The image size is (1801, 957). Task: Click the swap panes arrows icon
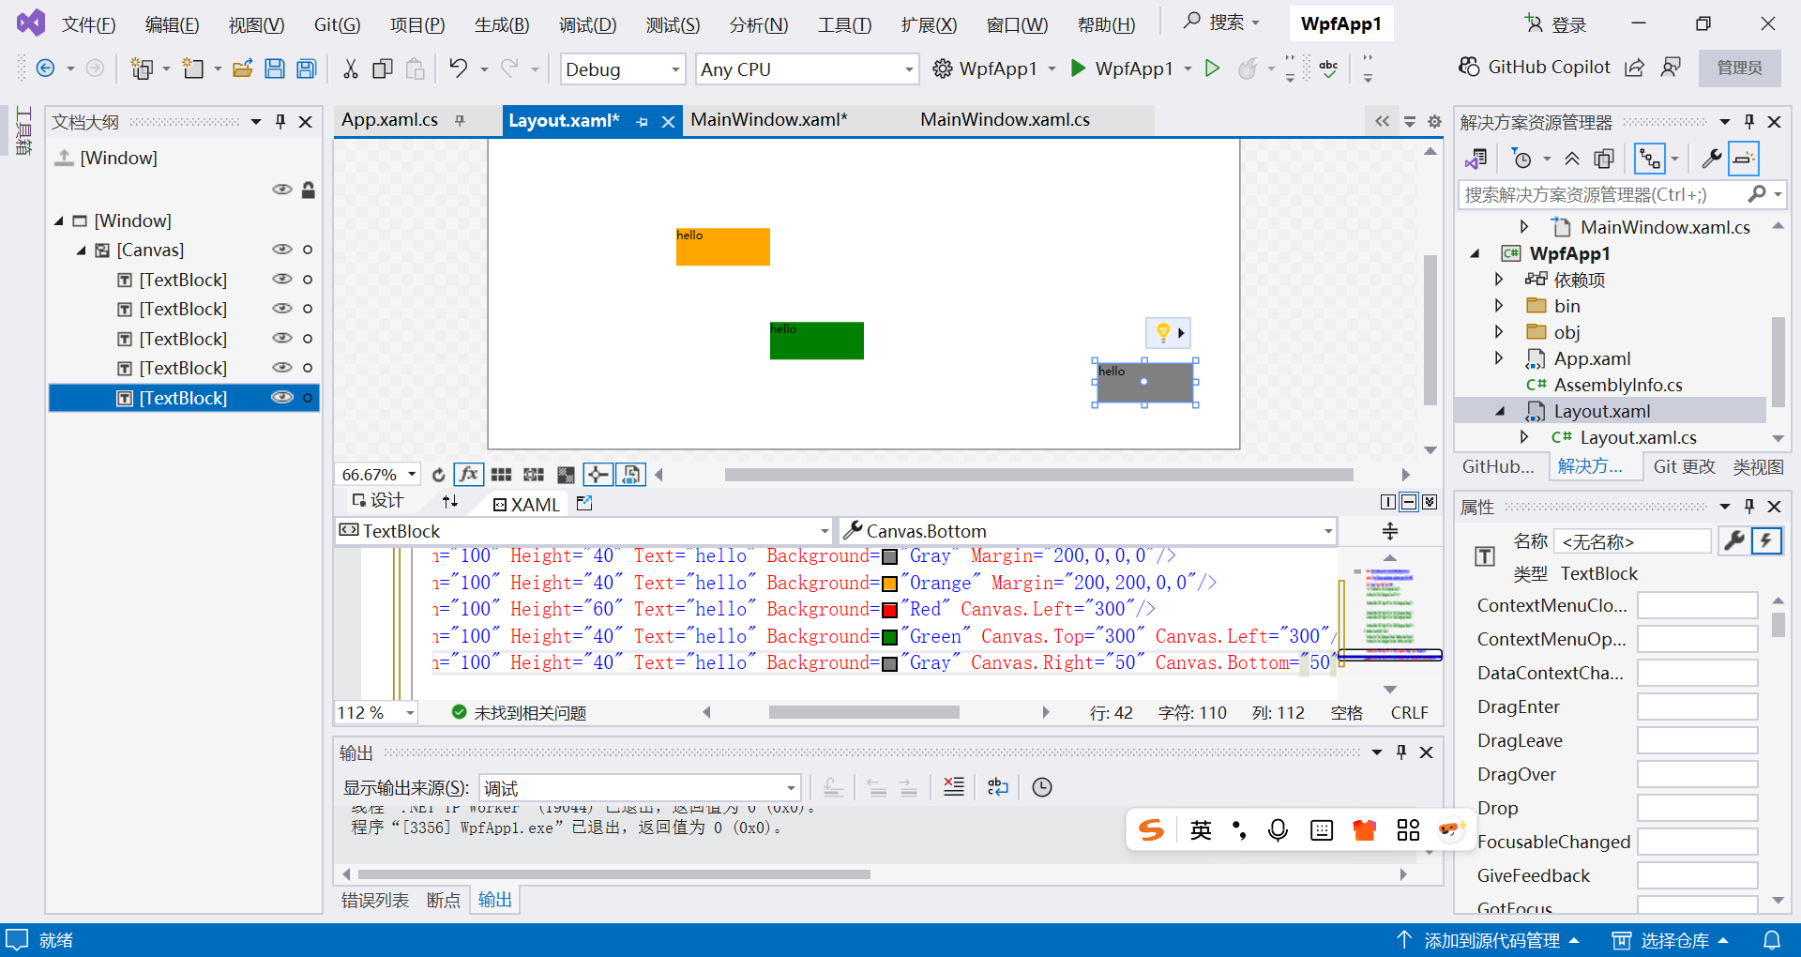click(x=450, y=502)
